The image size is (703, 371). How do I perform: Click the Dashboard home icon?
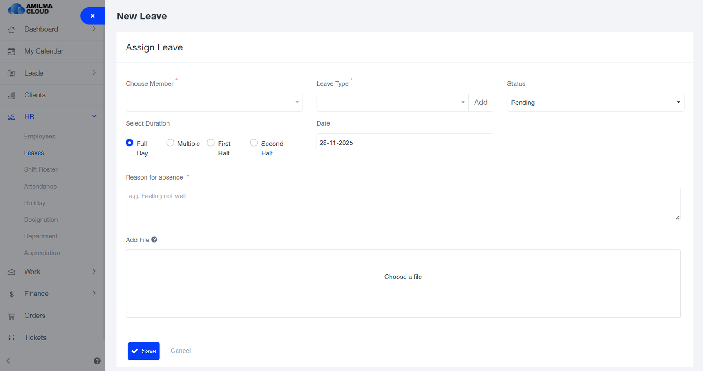click(11, 29)
